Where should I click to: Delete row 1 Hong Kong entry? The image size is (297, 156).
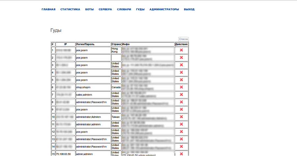pyautogui.click(x=181, y=50)
